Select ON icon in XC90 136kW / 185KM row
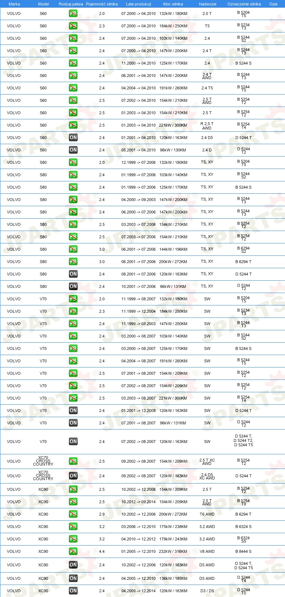285x597 pixels. [73, 578]
